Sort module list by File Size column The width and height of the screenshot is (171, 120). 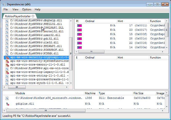(144, 93)
